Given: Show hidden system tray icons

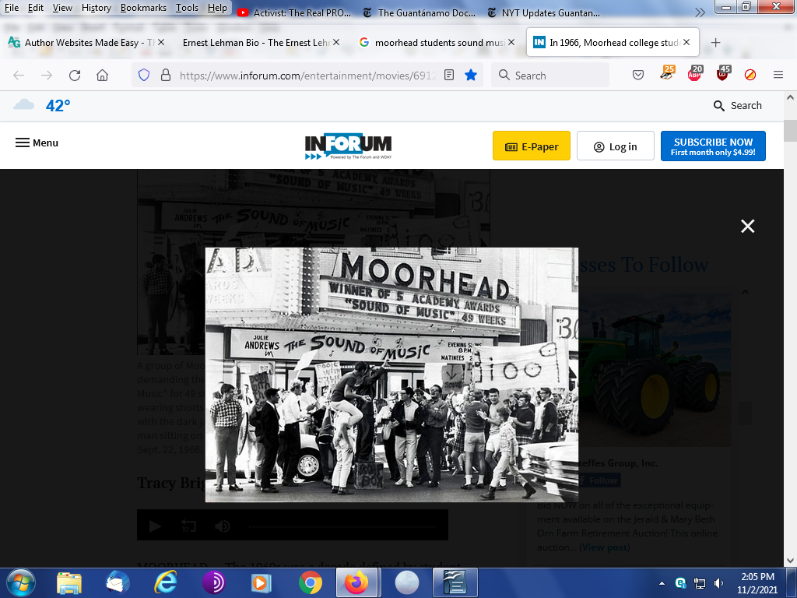Looking at the screenshot, I should coord(662,583).
